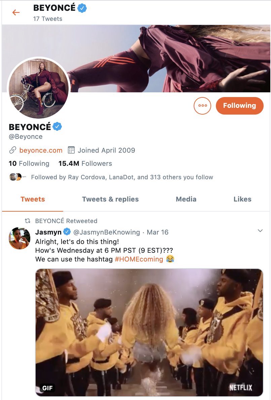The image size is (271, 400).
Task: Switch to Tweets & replies tab
Action: point(110,199)
